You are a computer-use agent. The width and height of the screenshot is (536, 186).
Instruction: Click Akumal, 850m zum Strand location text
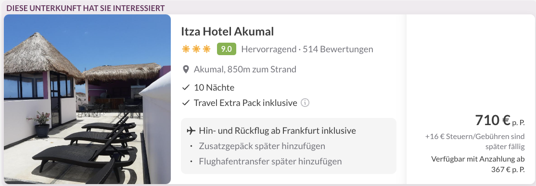tap(245, 70)
